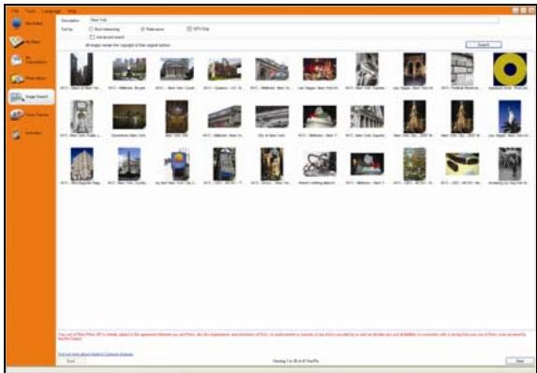
Task: Click the Next button at bottom right
Action: point(519,361)
